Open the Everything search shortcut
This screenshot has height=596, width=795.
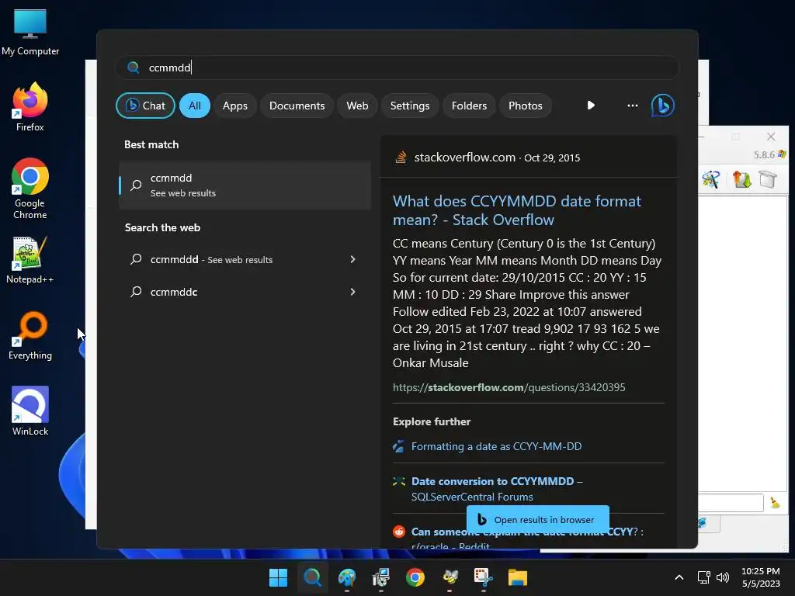[30, 335]
